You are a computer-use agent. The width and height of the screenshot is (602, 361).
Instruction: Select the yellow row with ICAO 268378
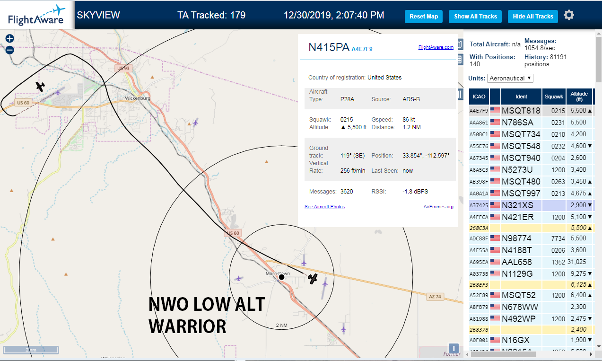click(532, 329)
